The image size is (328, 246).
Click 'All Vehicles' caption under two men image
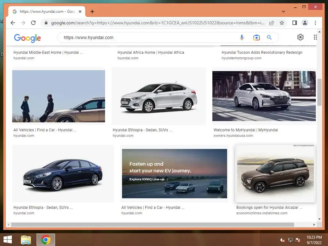(45, 130)
